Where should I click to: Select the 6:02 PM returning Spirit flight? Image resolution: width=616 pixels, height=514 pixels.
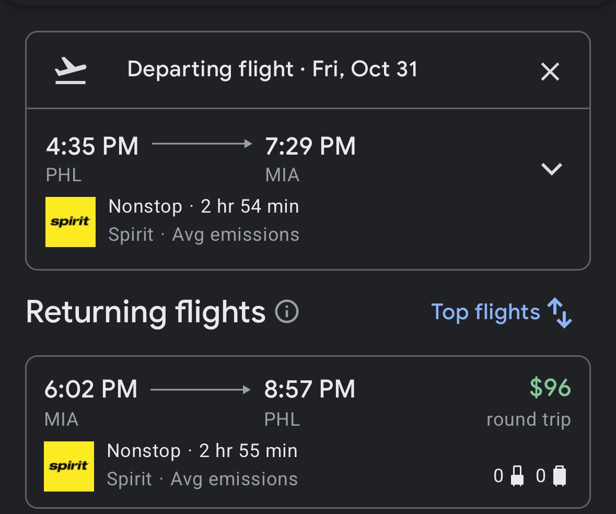(x=308, y=432)
